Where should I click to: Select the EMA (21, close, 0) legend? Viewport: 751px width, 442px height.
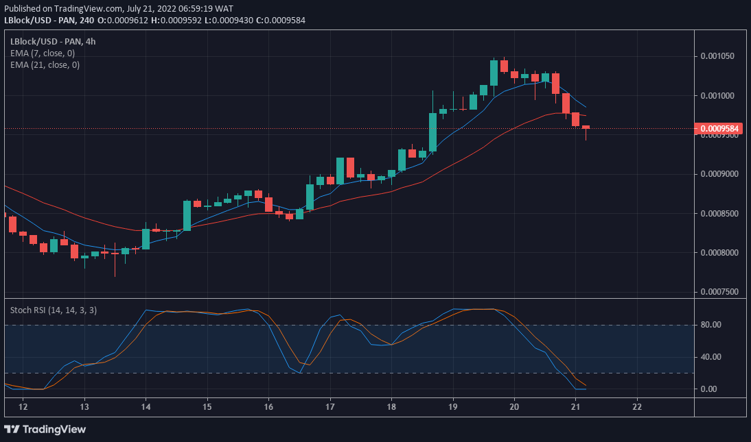coord(45,64)
